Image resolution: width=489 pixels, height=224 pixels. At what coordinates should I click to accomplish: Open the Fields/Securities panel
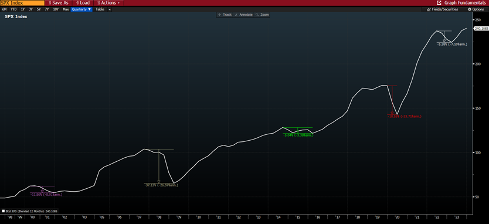pyautogui.click(x=442, y=9)
